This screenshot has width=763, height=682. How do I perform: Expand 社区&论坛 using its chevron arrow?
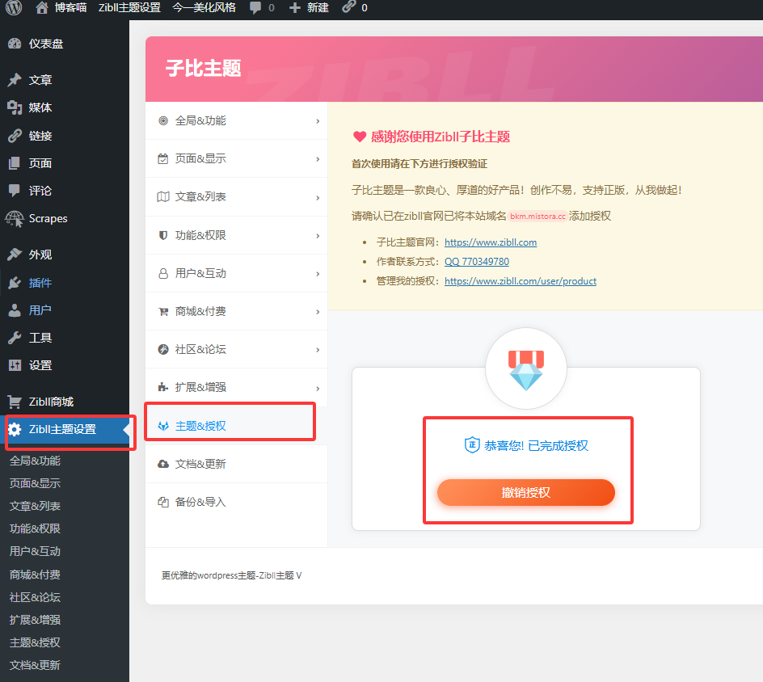318,350
